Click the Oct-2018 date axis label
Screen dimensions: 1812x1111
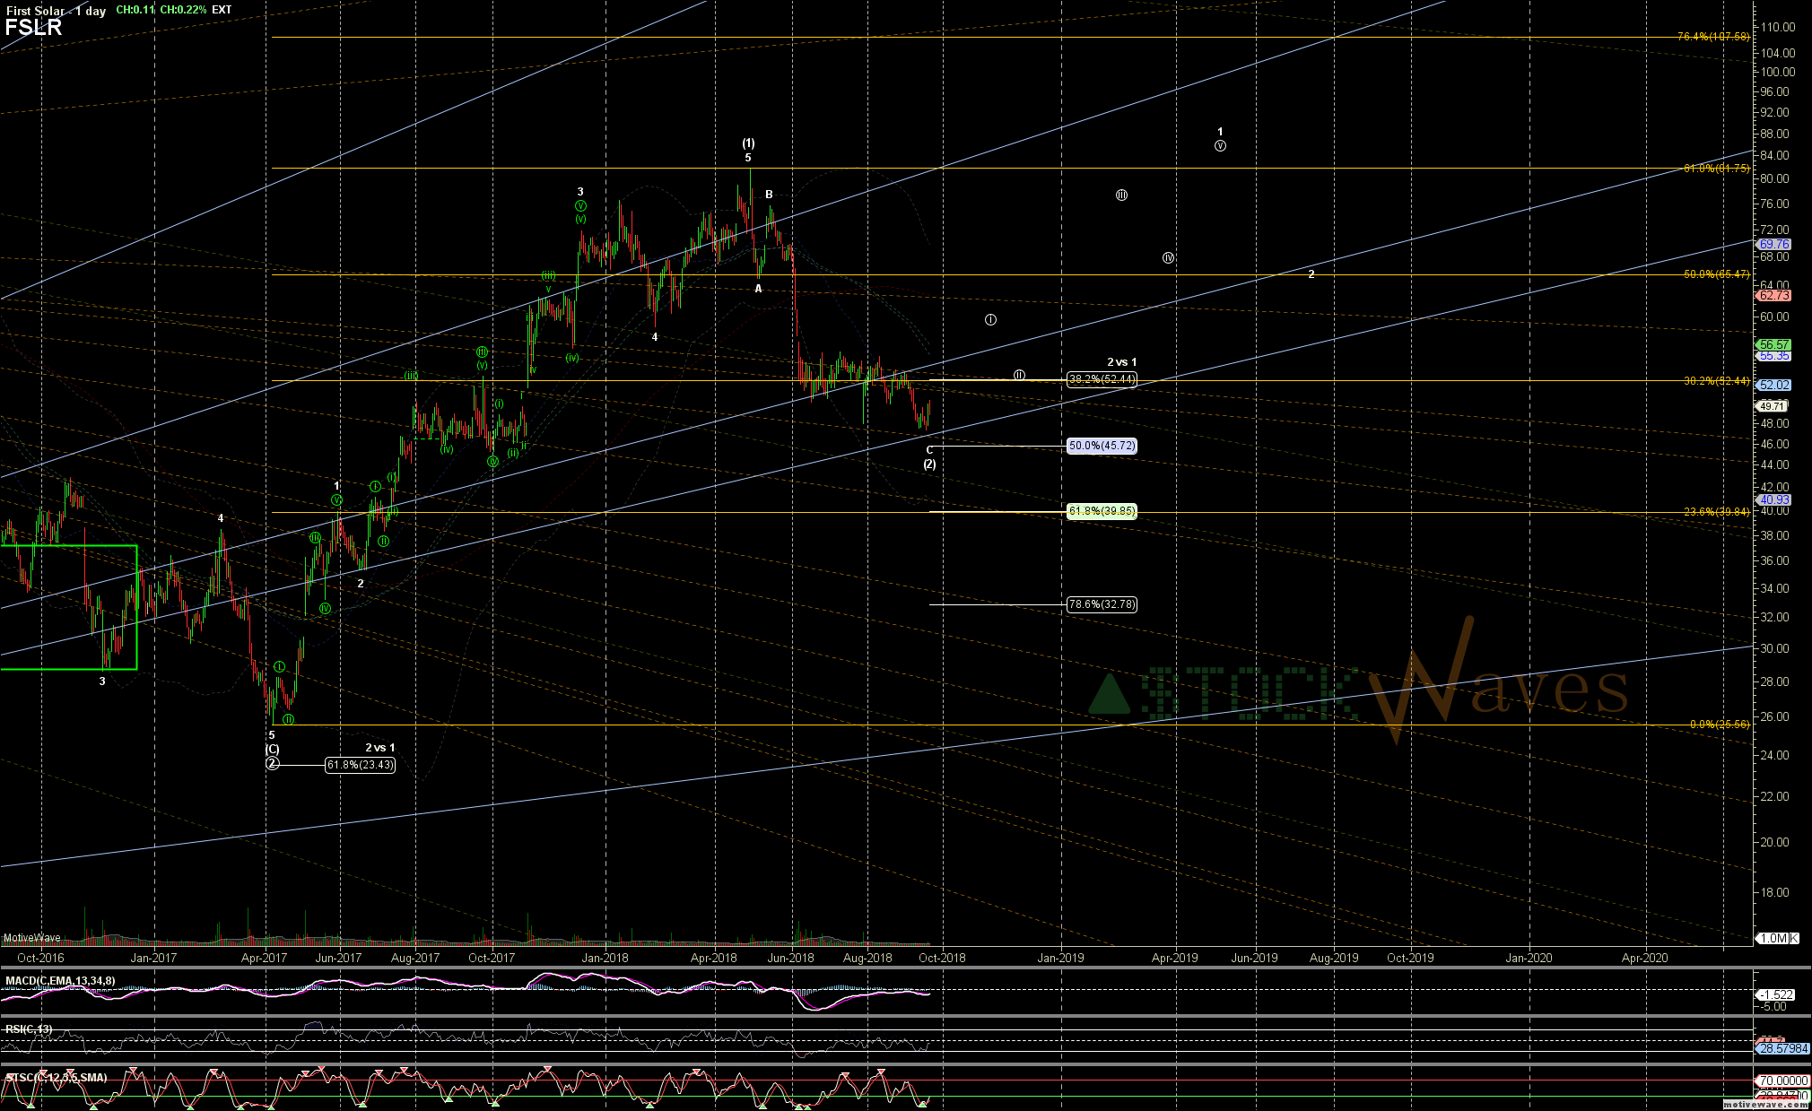click(942, 958)
